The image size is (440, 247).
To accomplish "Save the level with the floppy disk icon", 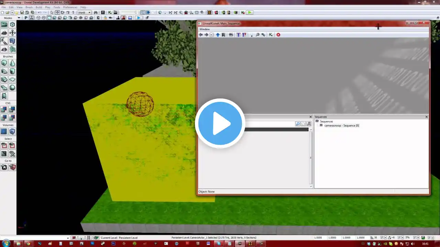I will [22, 13].
